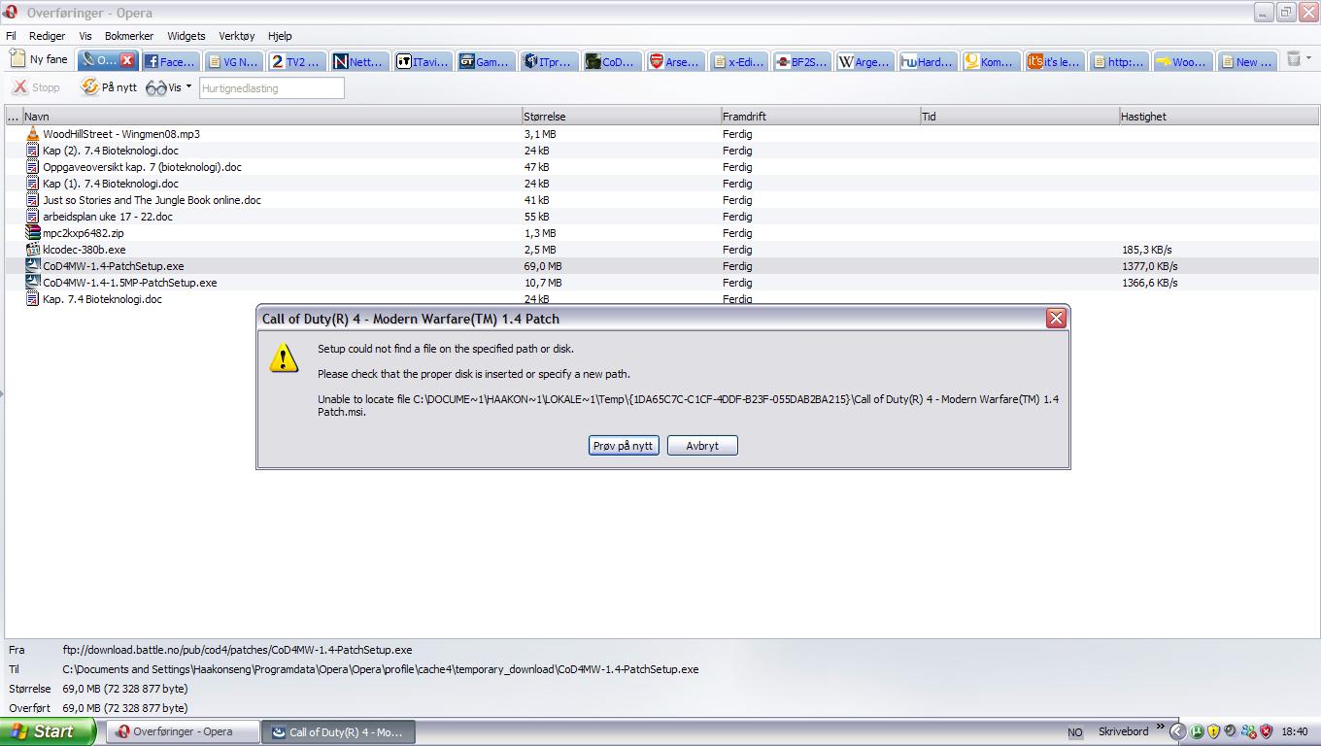The height and width of the screenshot is (746, 1321).
Task: Select the mpc2kxp6482.zip archive icon
Action: tap(33, 233)
